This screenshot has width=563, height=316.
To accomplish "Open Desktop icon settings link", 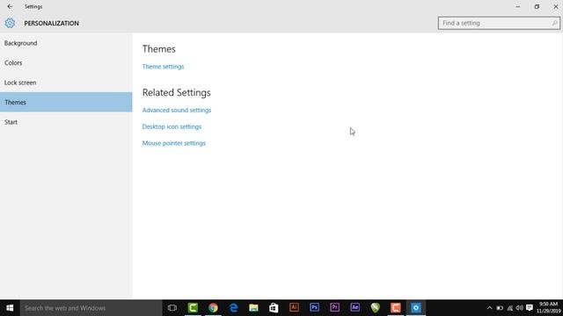I will pyautogui.click(x=172, y=126).
